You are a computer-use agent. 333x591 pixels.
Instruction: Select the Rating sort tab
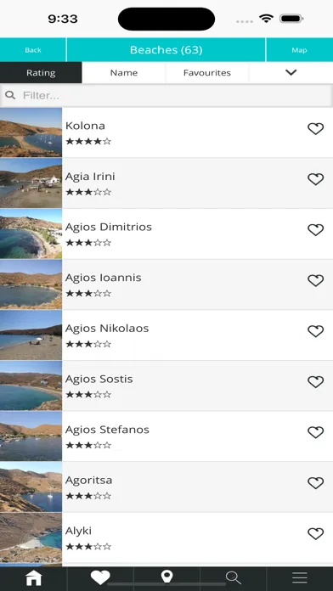(x=41, y=73)
